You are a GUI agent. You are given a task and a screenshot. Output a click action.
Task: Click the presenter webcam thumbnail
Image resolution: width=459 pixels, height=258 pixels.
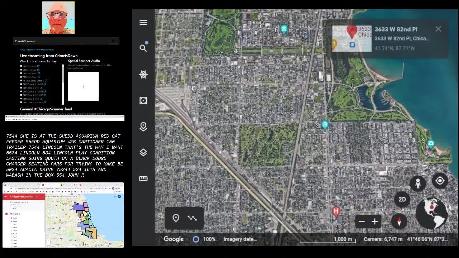(58, 18)
